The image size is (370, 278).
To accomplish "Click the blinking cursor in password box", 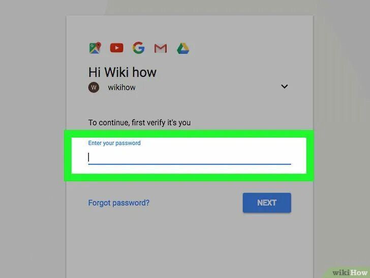I will (89, 157).
